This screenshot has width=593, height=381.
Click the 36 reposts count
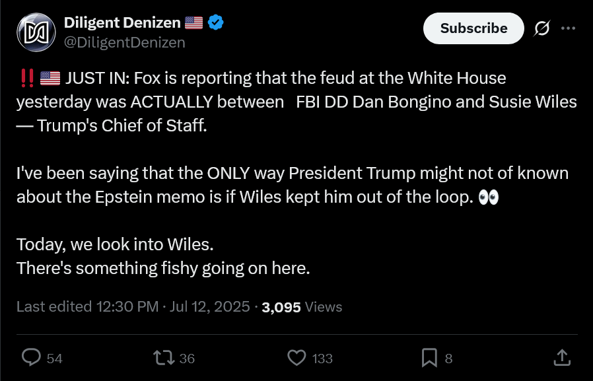tap(187, 359)
